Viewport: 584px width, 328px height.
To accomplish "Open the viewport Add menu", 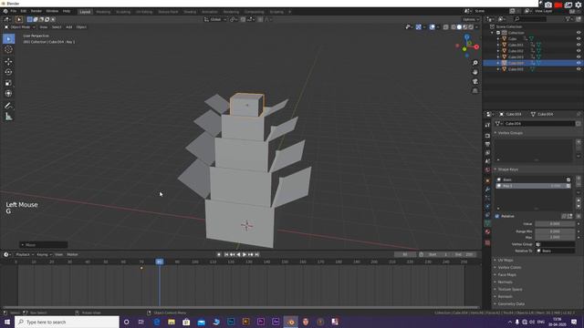I will (x=69, y=27).
